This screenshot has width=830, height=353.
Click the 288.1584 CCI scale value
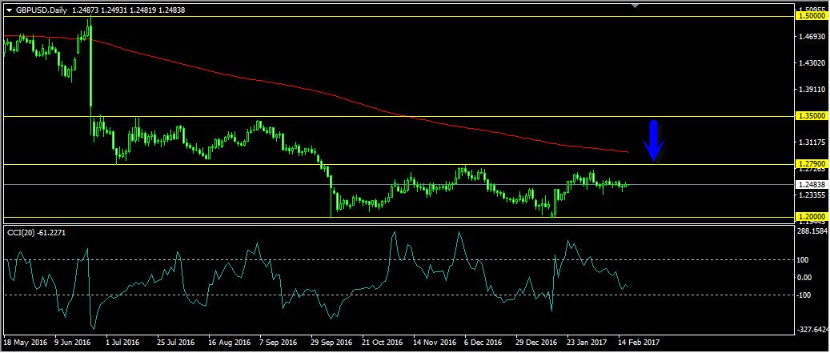pos(813,231)
